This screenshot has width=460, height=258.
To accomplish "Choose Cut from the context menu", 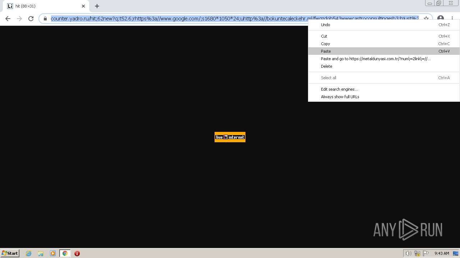I will [384, 36].
